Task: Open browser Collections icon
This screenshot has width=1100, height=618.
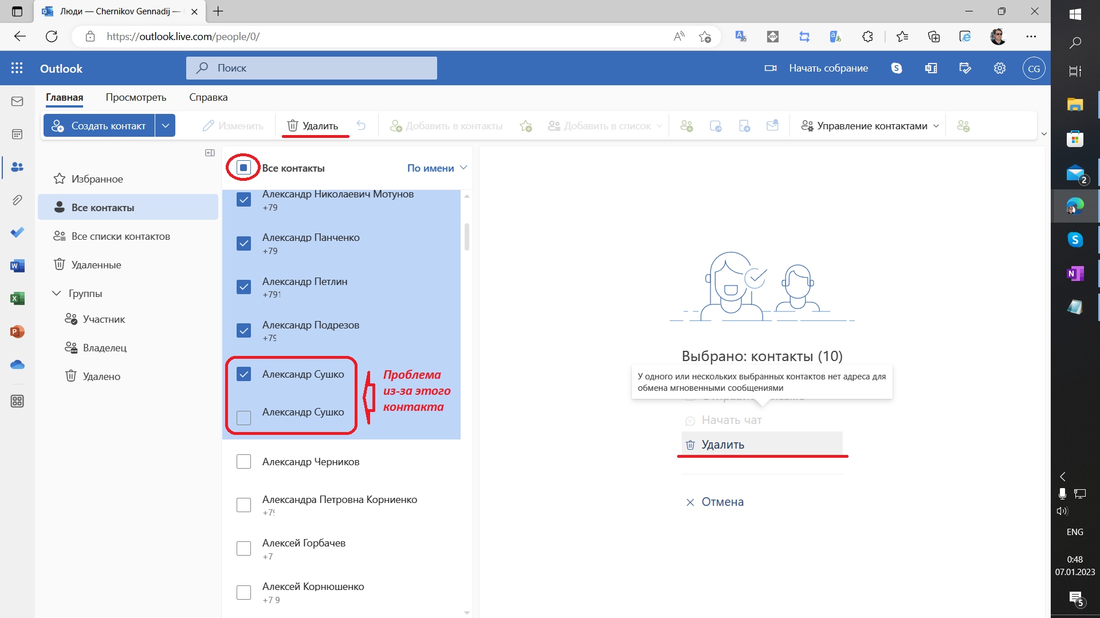Action: click(934, 37)
